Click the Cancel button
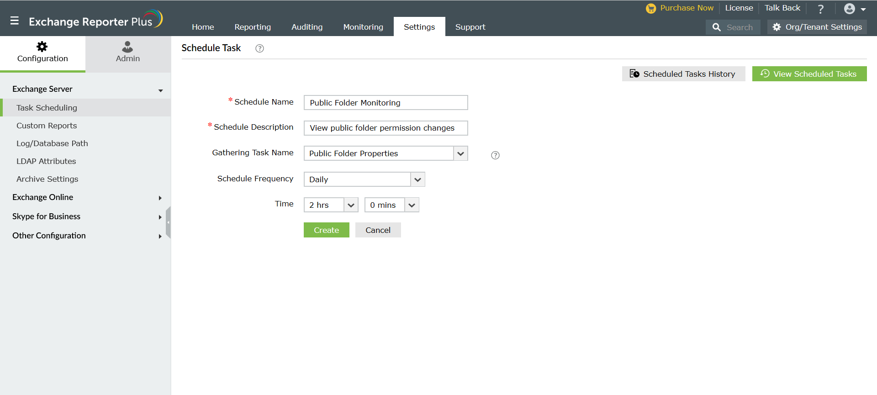Screen dimensions: 877x395 [x=378, y=230]
